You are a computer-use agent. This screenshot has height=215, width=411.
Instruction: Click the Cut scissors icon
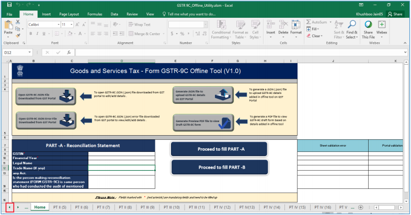click(18, 22)
